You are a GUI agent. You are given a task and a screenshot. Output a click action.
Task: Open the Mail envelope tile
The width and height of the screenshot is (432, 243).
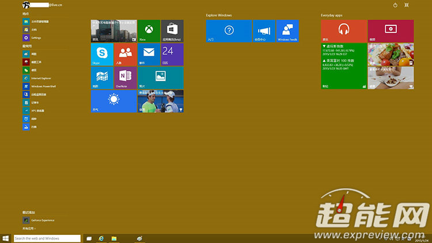click(x=149, y=55)
